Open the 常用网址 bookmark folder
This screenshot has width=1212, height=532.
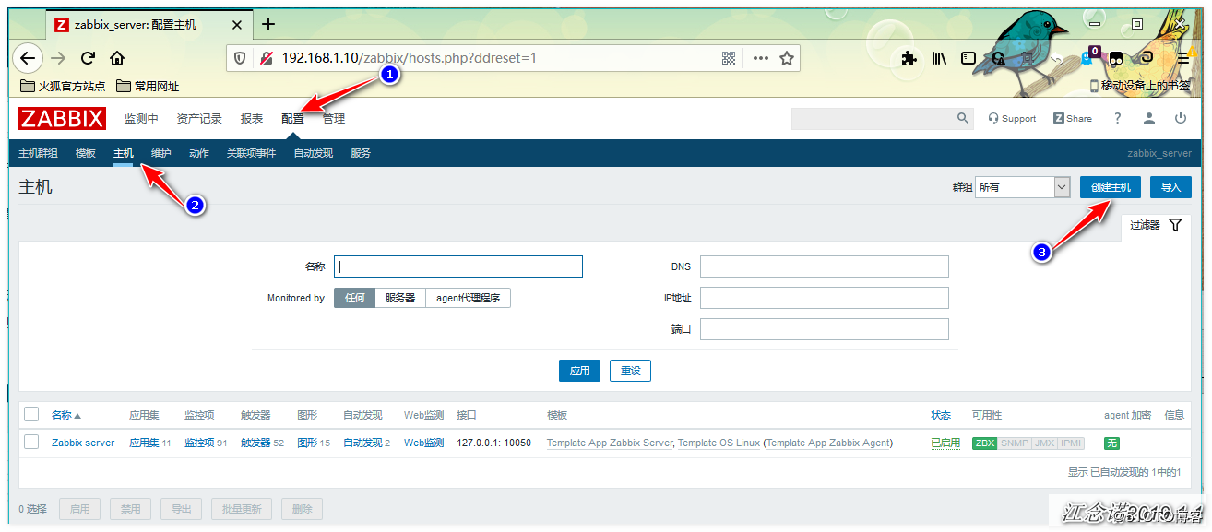148,86
